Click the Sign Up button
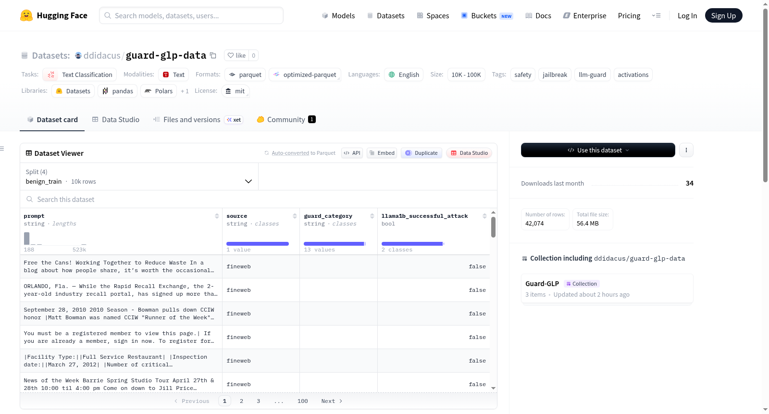 point(723,15)
